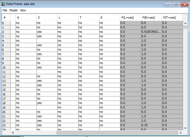Open the View menu
The image size is (190, 137).
pos(23,10)
